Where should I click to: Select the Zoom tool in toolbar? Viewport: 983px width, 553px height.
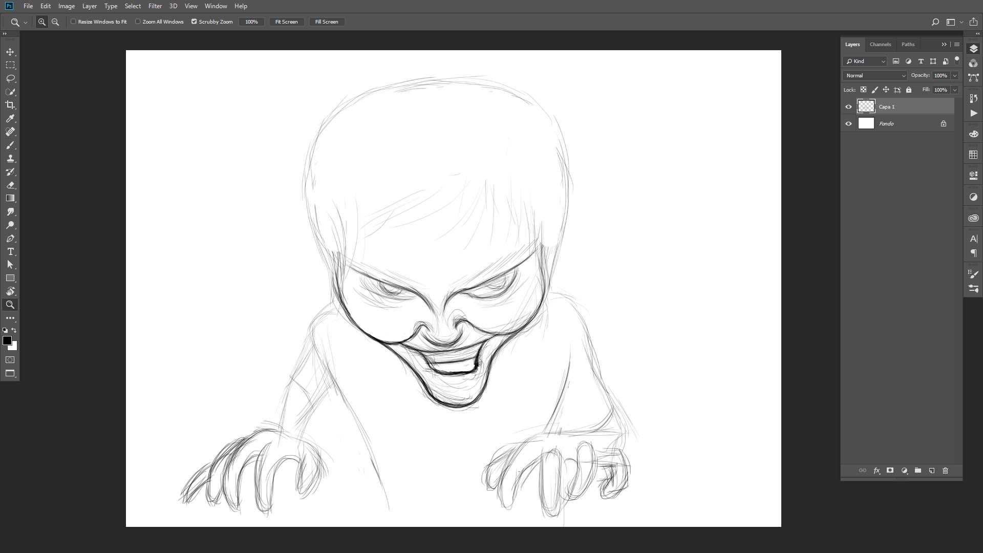[x=10, y=305]
